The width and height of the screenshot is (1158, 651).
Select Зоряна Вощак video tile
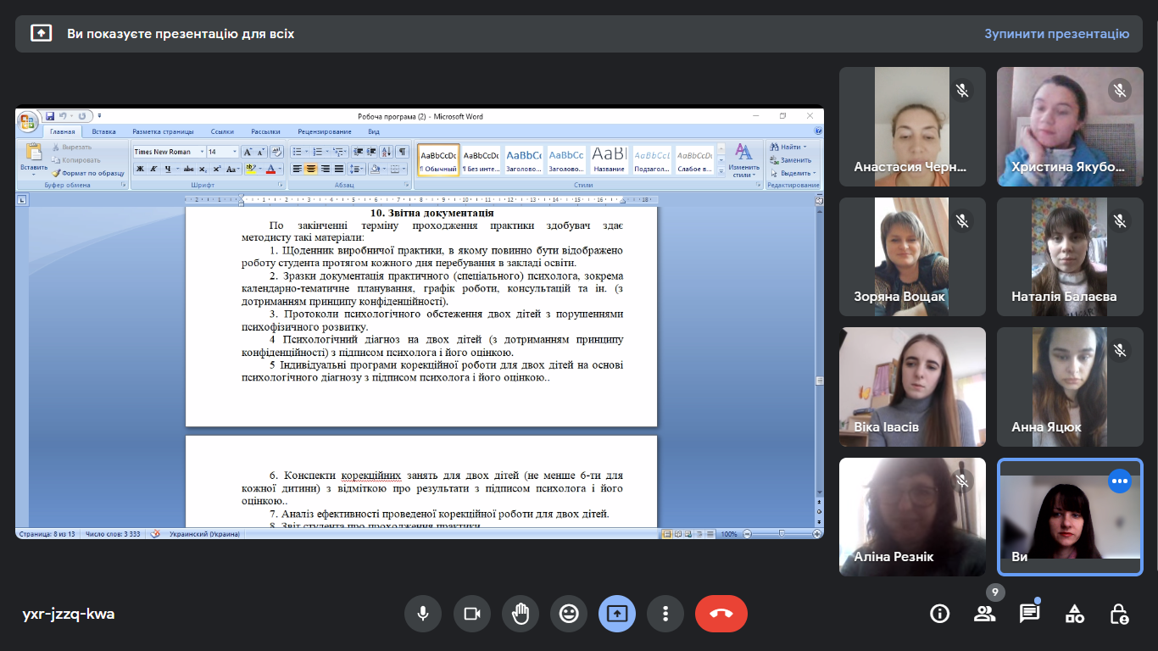[x=912, y=257]
